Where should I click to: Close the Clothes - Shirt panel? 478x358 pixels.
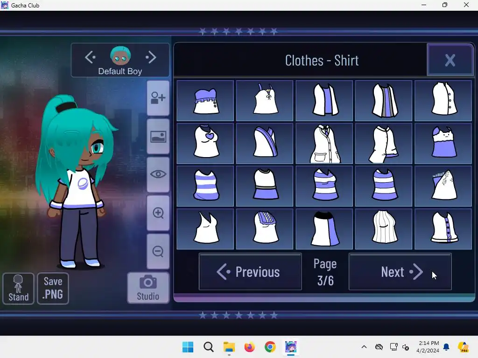tap(450, 60)
